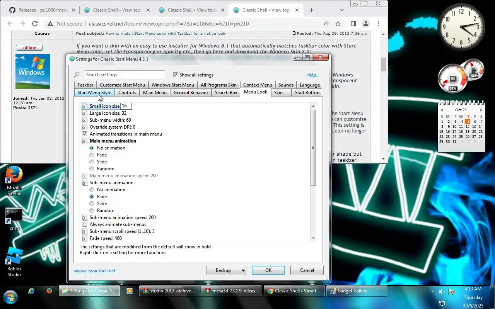Click the gear icon beside Main menu animation
495x309 pixels.
(x=84, y=141)
